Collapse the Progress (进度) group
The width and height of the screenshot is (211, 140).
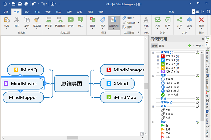point(153,76)
